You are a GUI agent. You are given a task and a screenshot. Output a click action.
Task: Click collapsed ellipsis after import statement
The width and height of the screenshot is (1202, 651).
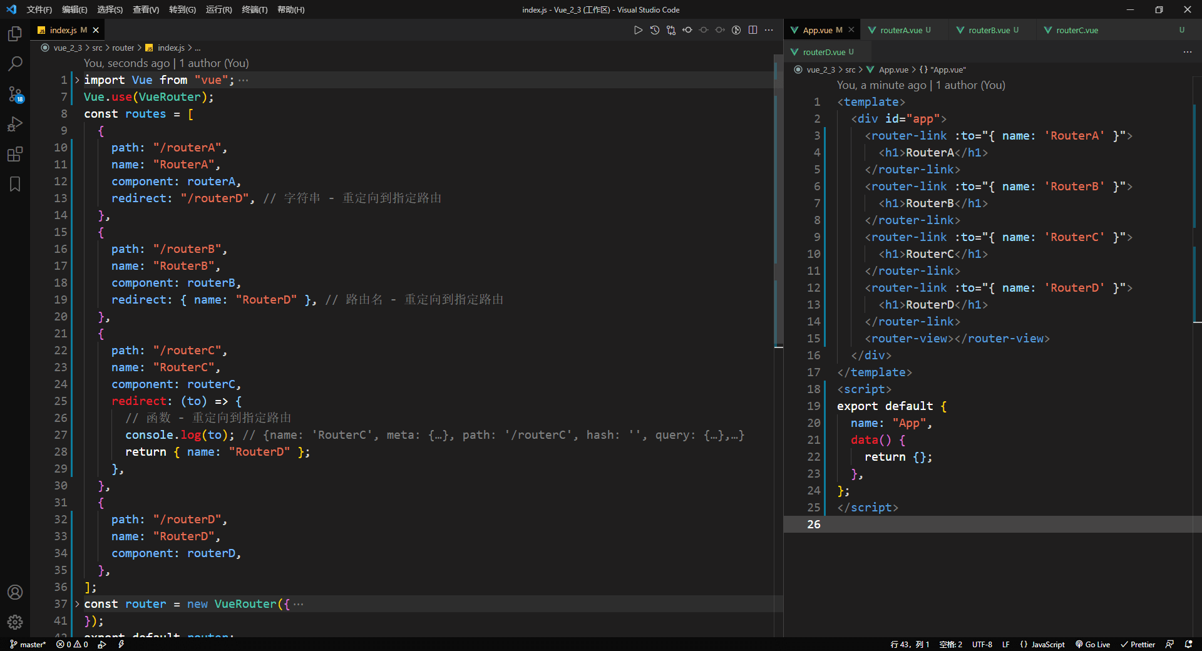coord(244,80)
